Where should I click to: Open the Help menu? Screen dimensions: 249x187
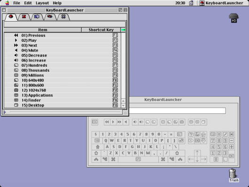57,3
